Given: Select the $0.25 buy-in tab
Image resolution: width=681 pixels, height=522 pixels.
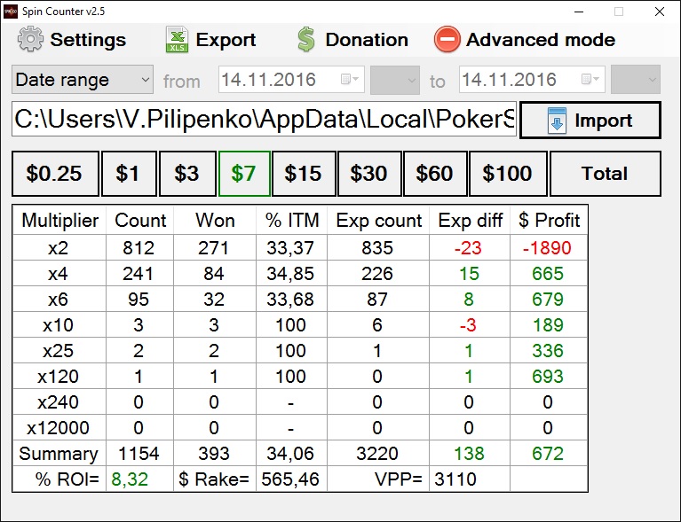Looking at the screenshot, I should 54,174.
